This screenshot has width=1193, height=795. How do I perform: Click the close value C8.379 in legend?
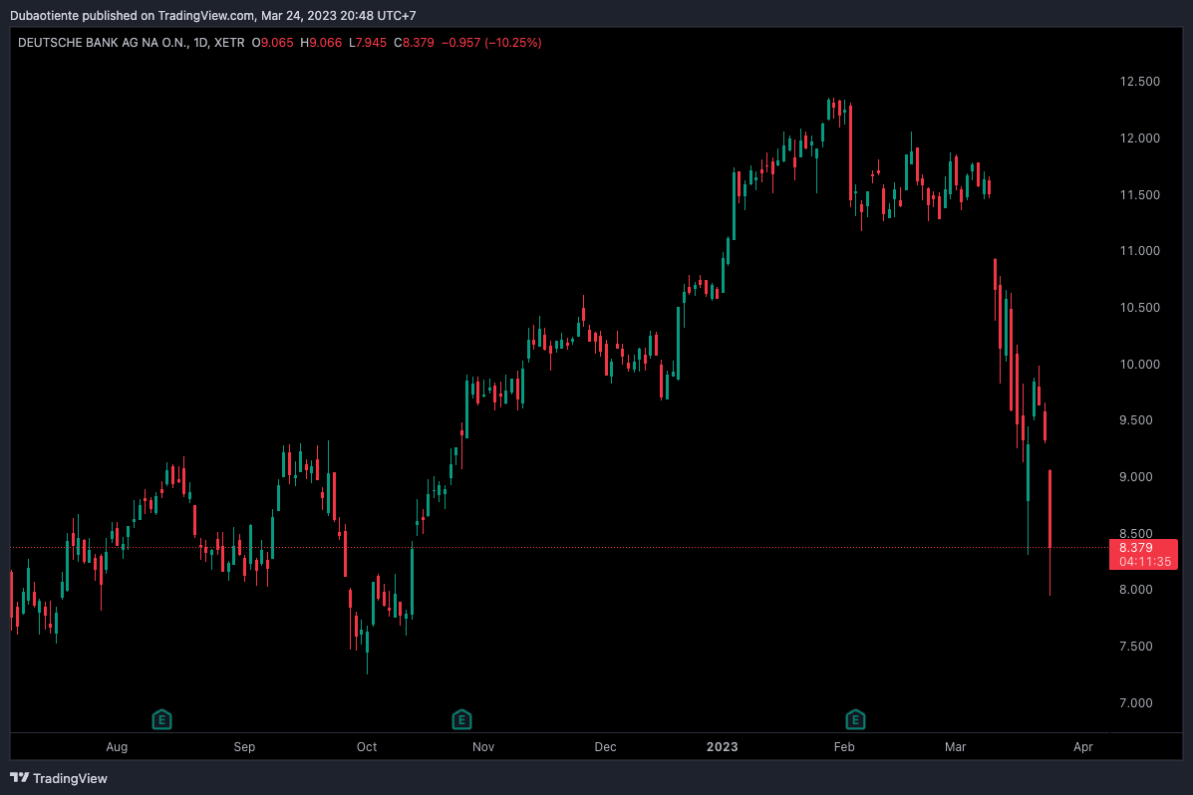(414, 43)
